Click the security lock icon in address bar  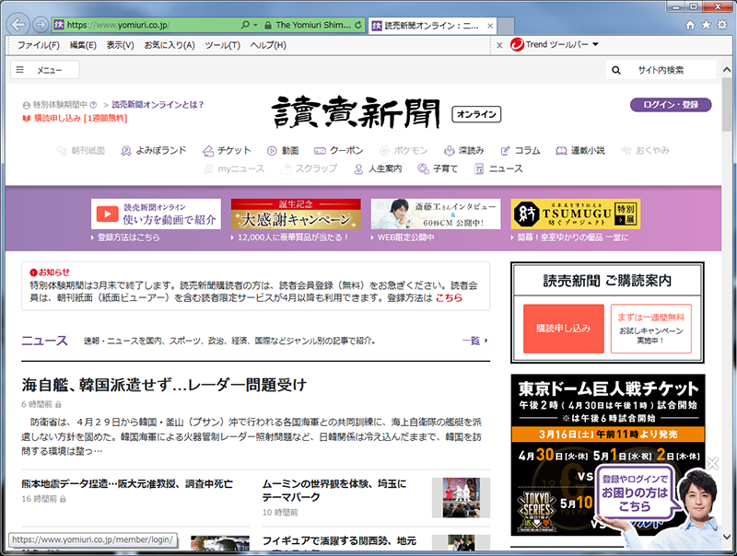coord(268,25)
